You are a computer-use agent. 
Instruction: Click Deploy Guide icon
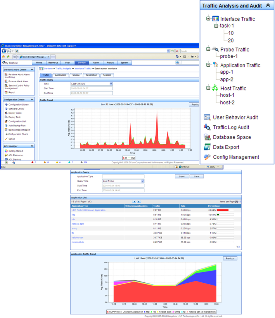point(6,113)
